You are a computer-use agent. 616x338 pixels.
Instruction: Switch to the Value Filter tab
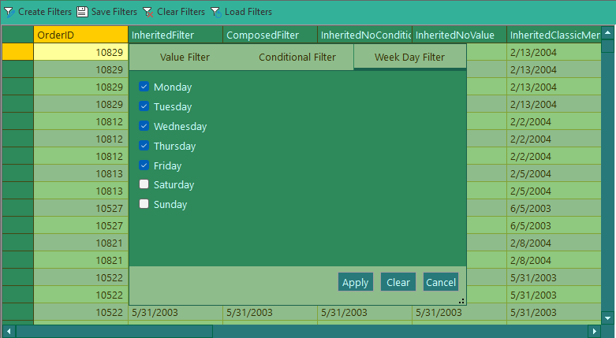tap(185, 57)
